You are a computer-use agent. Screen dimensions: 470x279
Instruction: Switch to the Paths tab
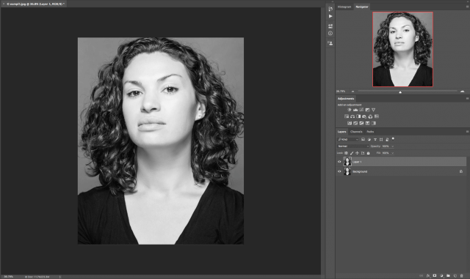point(370,132)
